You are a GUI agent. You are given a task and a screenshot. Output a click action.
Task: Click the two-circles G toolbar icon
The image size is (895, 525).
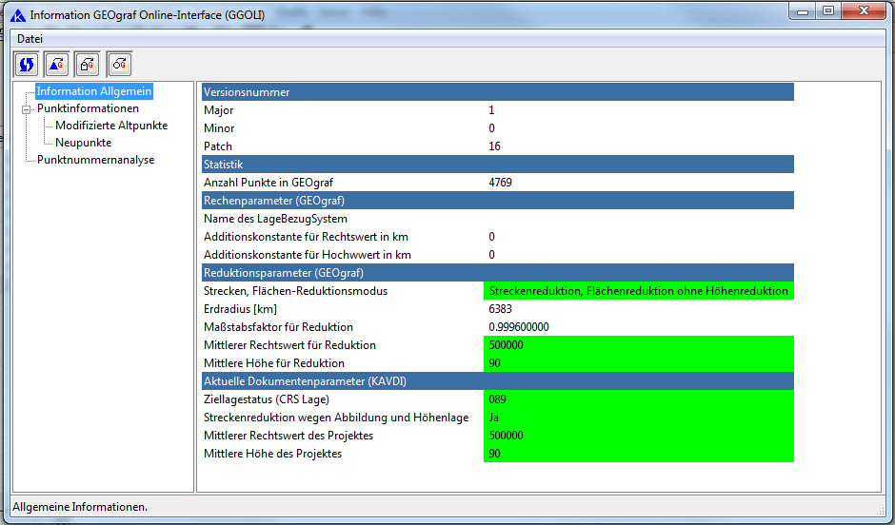[119, 64]
